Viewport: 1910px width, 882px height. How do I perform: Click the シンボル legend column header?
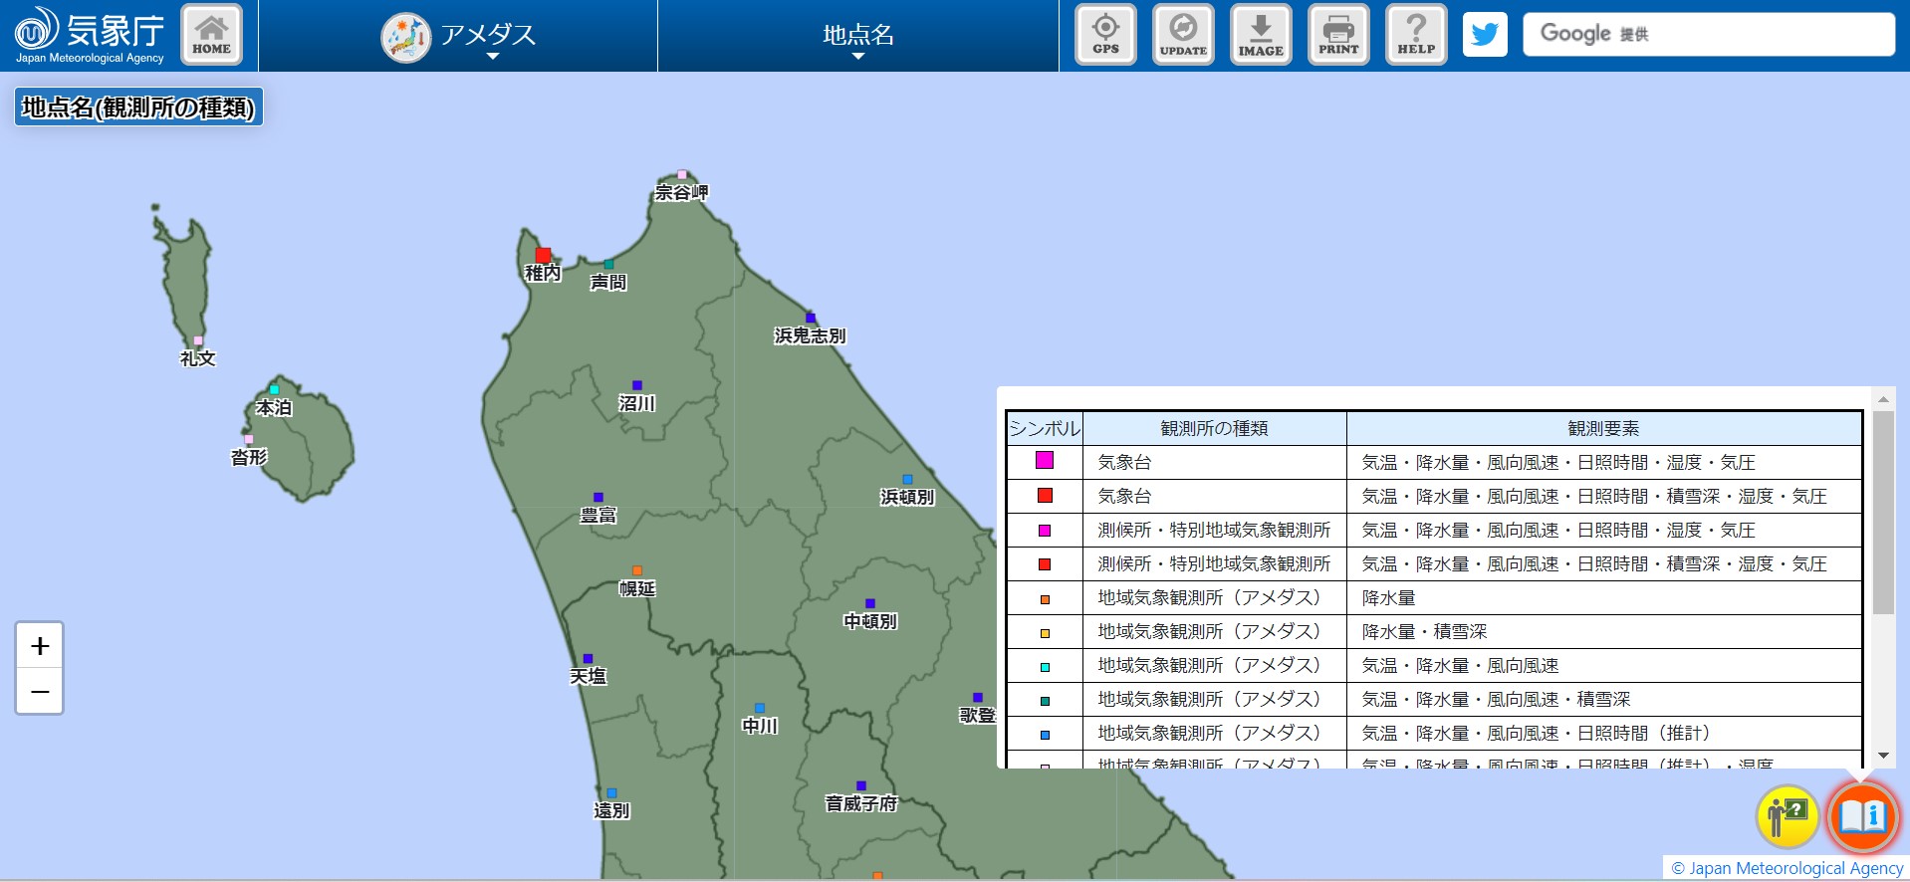pos(1045,428)
